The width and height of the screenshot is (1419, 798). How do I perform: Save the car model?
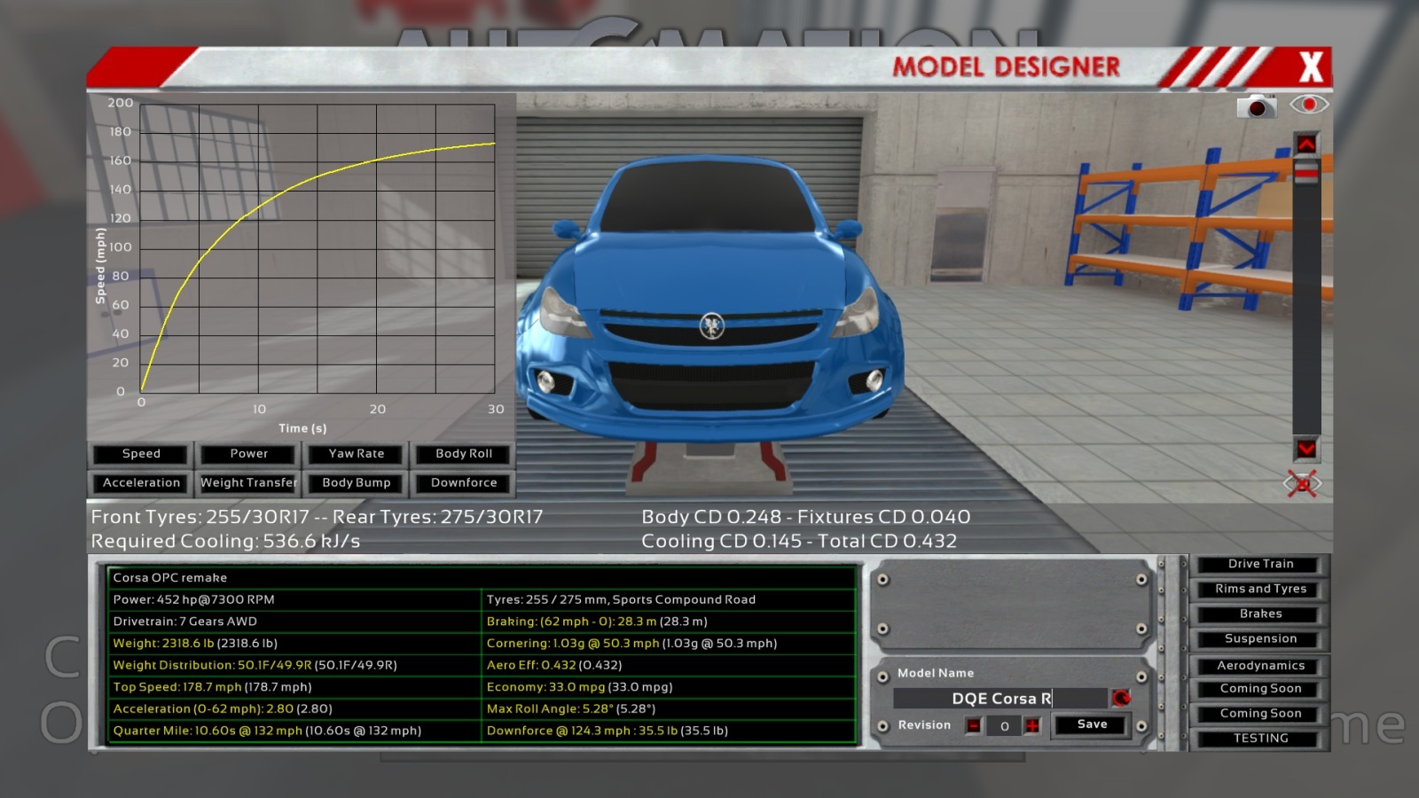coord(1092,724)
